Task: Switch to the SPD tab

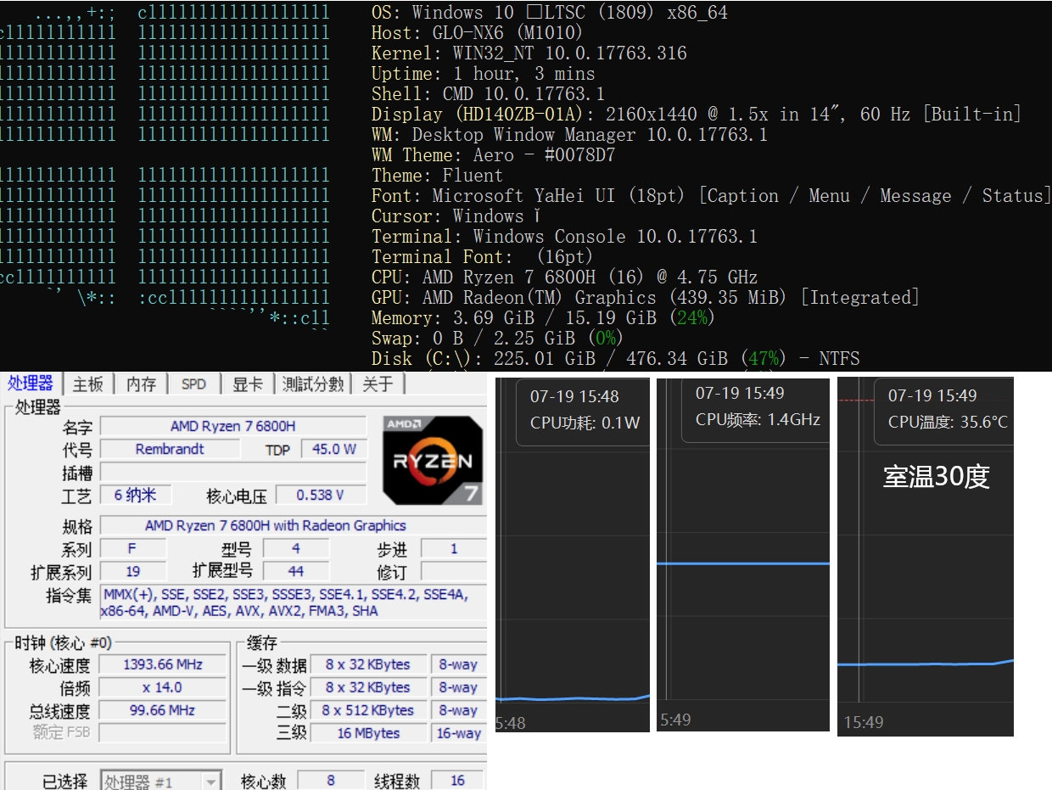Action: 193,384
